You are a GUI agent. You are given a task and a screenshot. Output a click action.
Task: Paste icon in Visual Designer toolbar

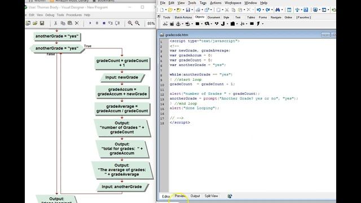[x=70, y=23]
